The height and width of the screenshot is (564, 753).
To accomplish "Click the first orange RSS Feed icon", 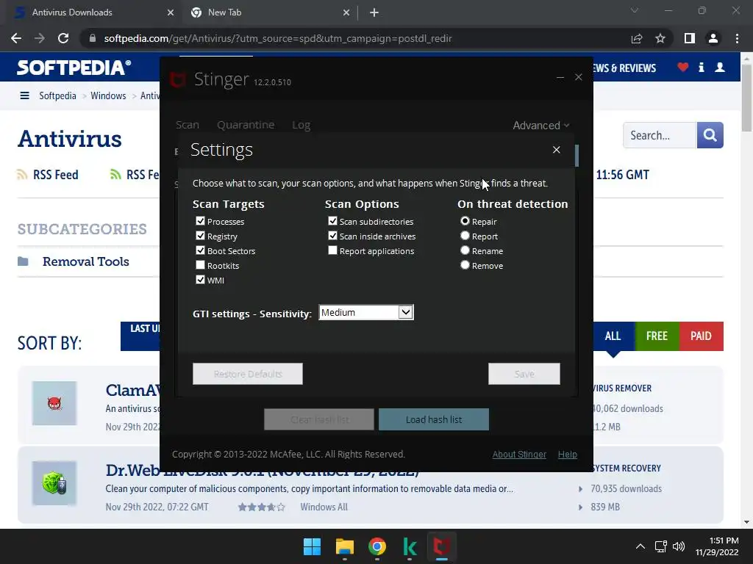I will (x=22, y=175).
